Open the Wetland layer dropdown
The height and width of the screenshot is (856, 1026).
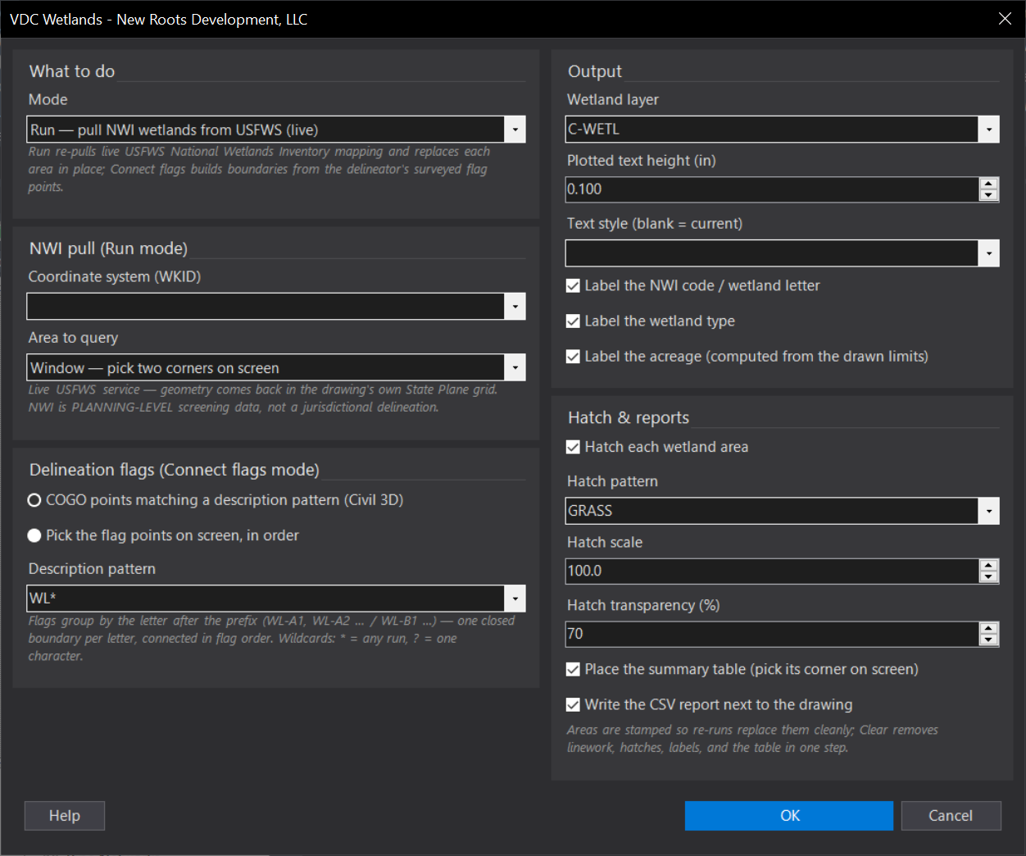pos(988,130)
